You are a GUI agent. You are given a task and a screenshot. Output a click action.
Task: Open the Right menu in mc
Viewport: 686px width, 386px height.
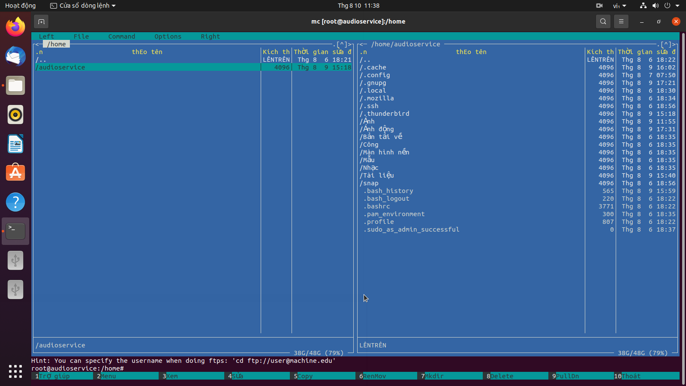tap(211, 36)
